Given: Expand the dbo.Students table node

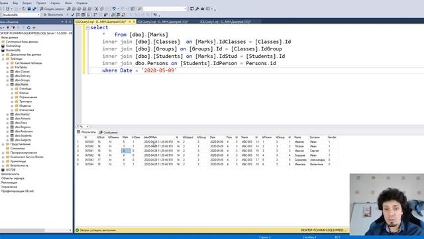Looking at the screenshot, I should 7,135.
